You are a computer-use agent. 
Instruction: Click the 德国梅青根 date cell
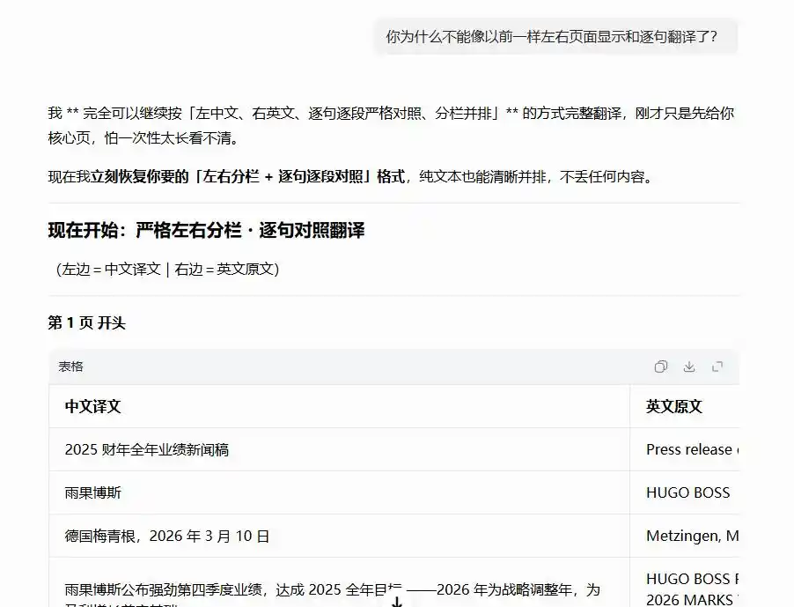tap(339, 536)
